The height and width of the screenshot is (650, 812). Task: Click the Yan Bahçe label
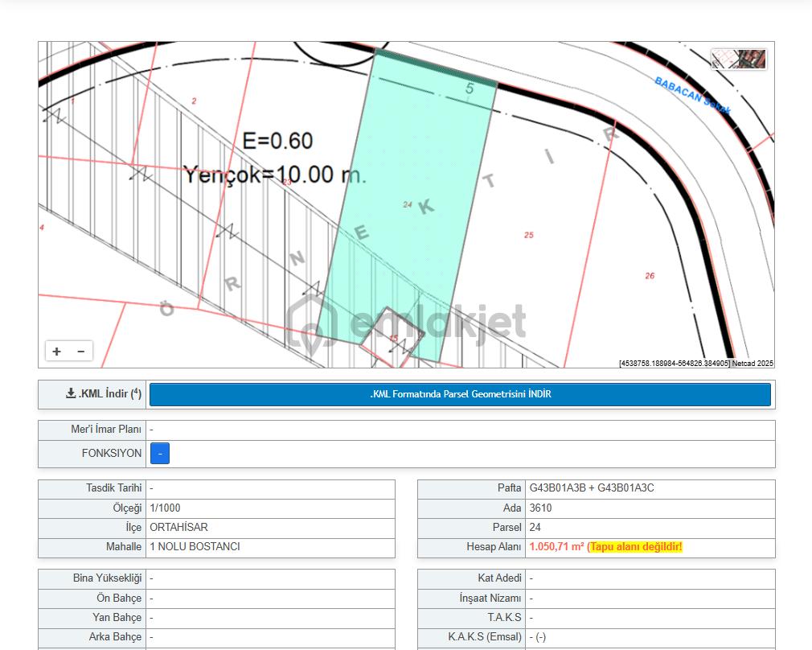(117, 617)
